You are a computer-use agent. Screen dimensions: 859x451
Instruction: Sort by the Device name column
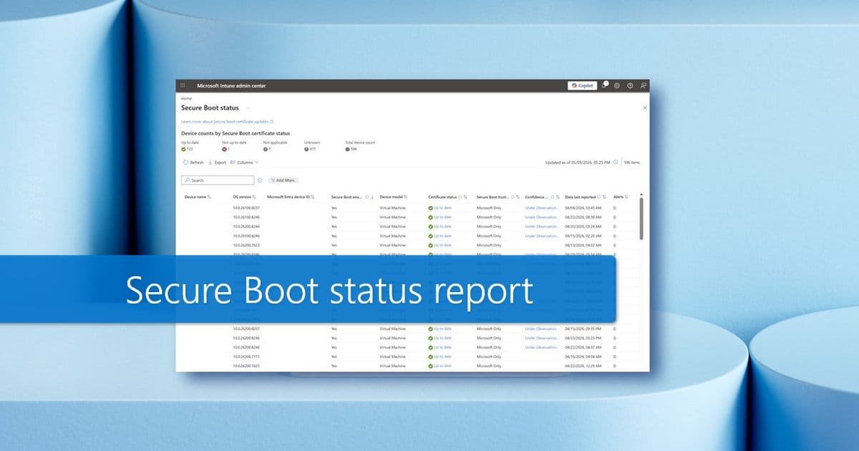tap(198, 196)
